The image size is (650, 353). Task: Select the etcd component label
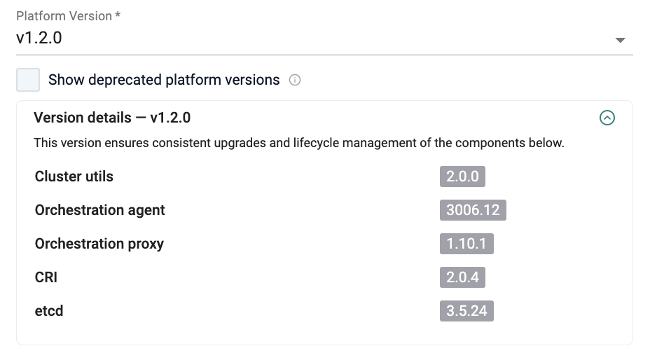[49, 311]
